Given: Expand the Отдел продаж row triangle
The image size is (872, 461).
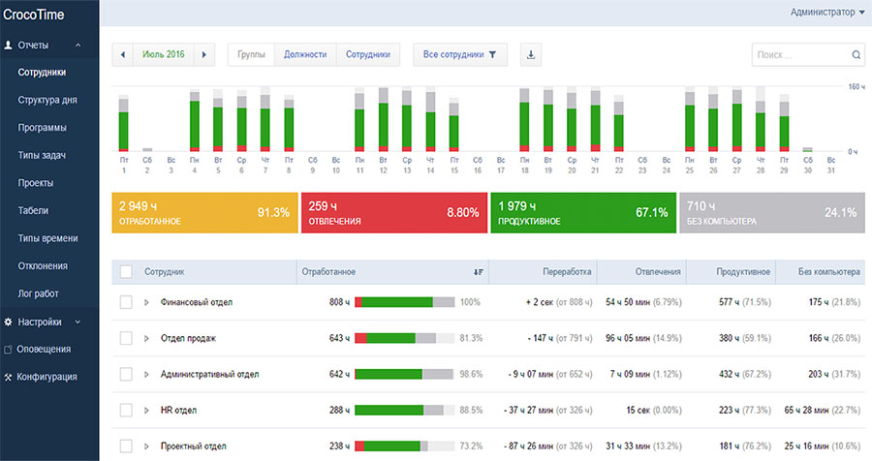Looking at the screenshot, I should [x=147, y=338].
